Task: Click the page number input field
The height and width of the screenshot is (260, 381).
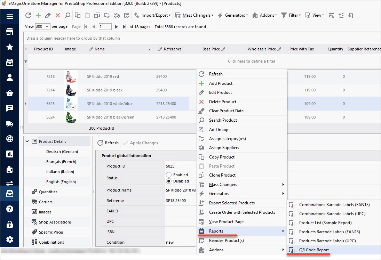Action: click(105, 27)
